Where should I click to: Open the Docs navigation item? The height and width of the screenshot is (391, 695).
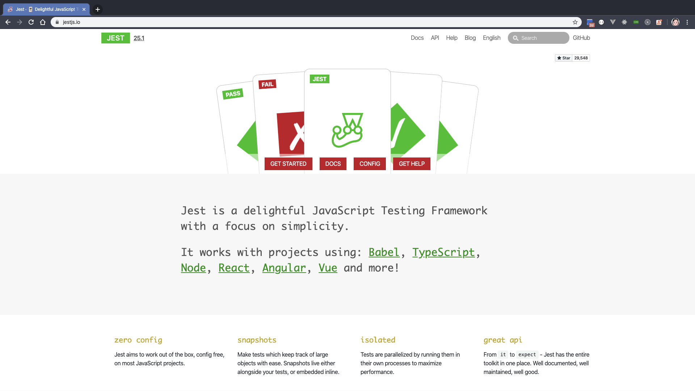click(417, 38)
